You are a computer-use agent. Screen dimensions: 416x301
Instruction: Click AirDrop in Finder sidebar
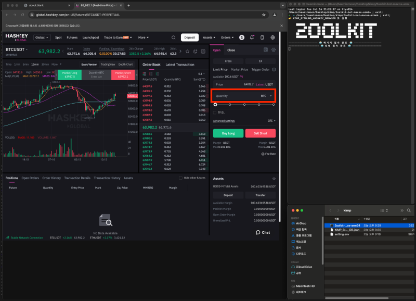[301, 223]
